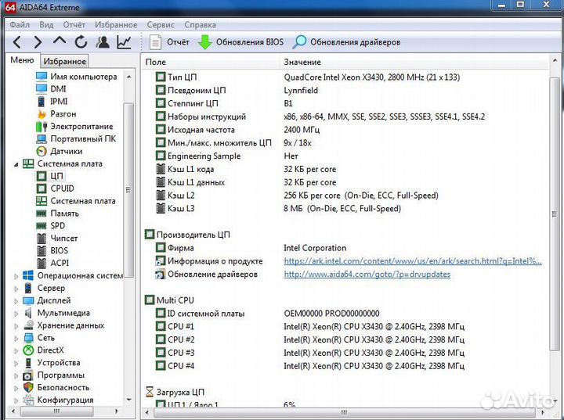Click the user profile toolbar icon

(x=103, y=42)
